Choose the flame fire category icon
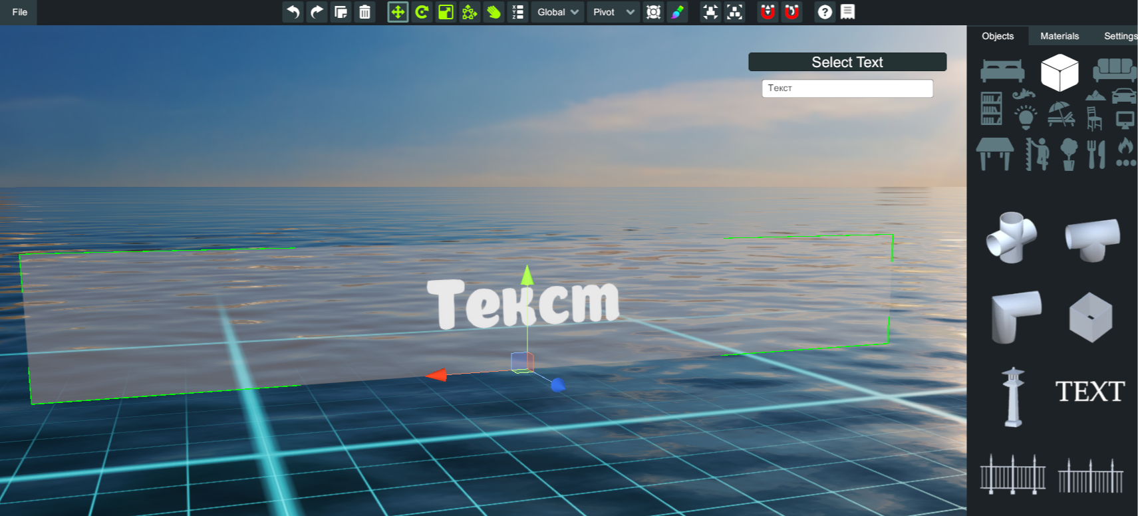Viewport: 1138px width, 516px height. (1125, 152)
